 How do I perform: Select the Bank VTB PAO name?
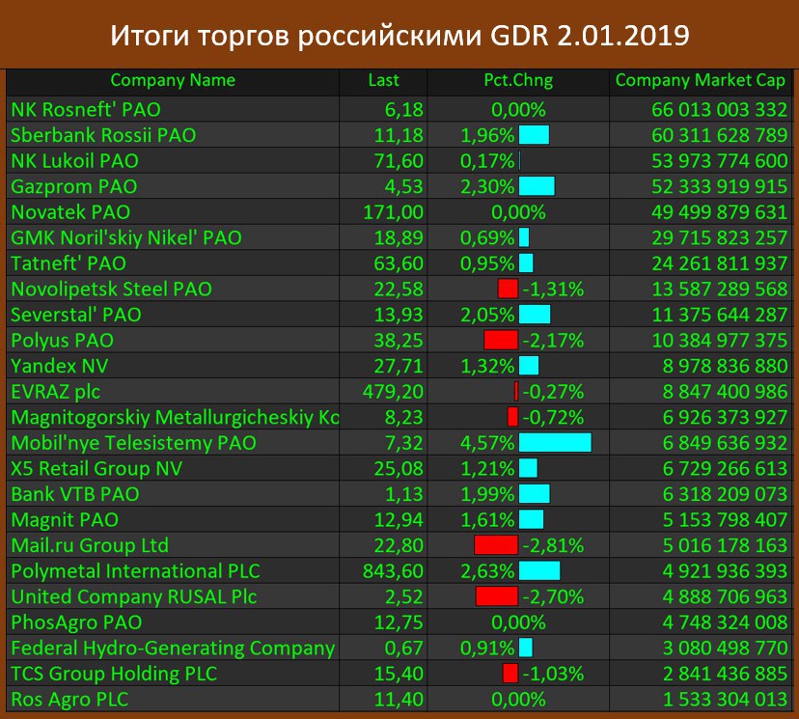75,494
